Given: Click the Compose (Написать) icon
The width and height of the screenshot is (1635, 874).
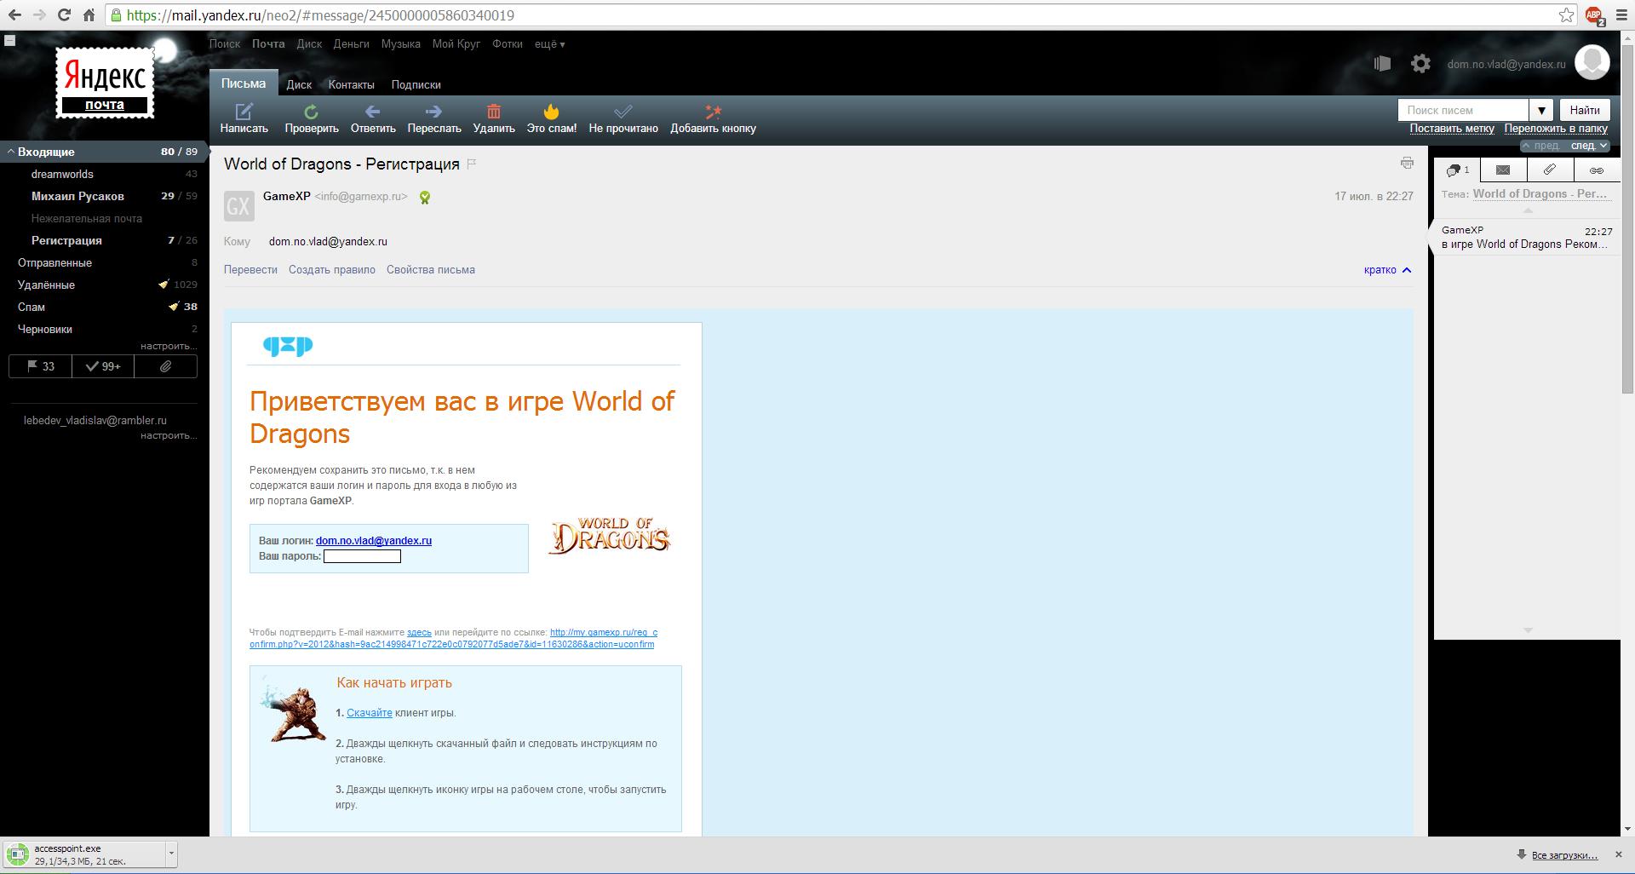Looking at the screenshot, I should point(244,112).
